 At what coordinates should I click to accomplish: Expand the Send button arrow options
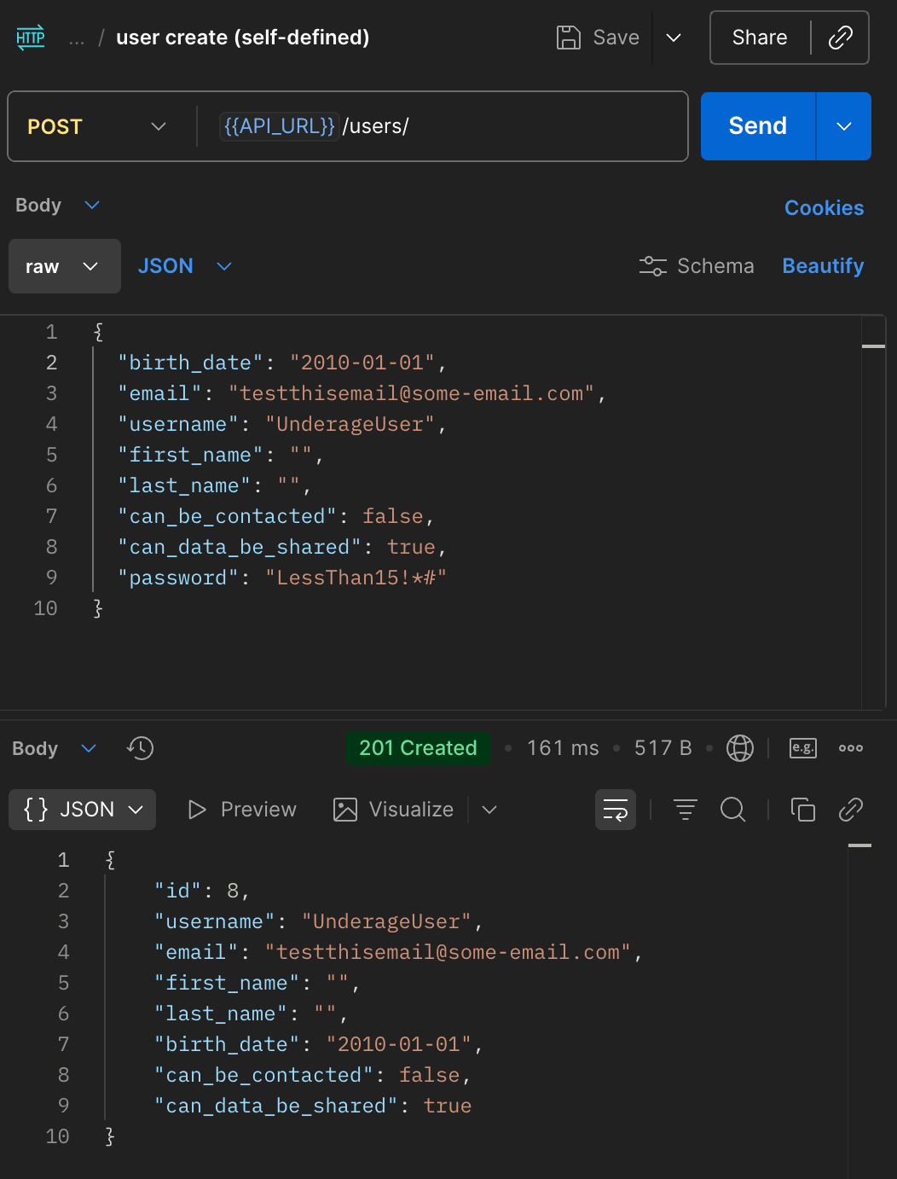[843, 126]
